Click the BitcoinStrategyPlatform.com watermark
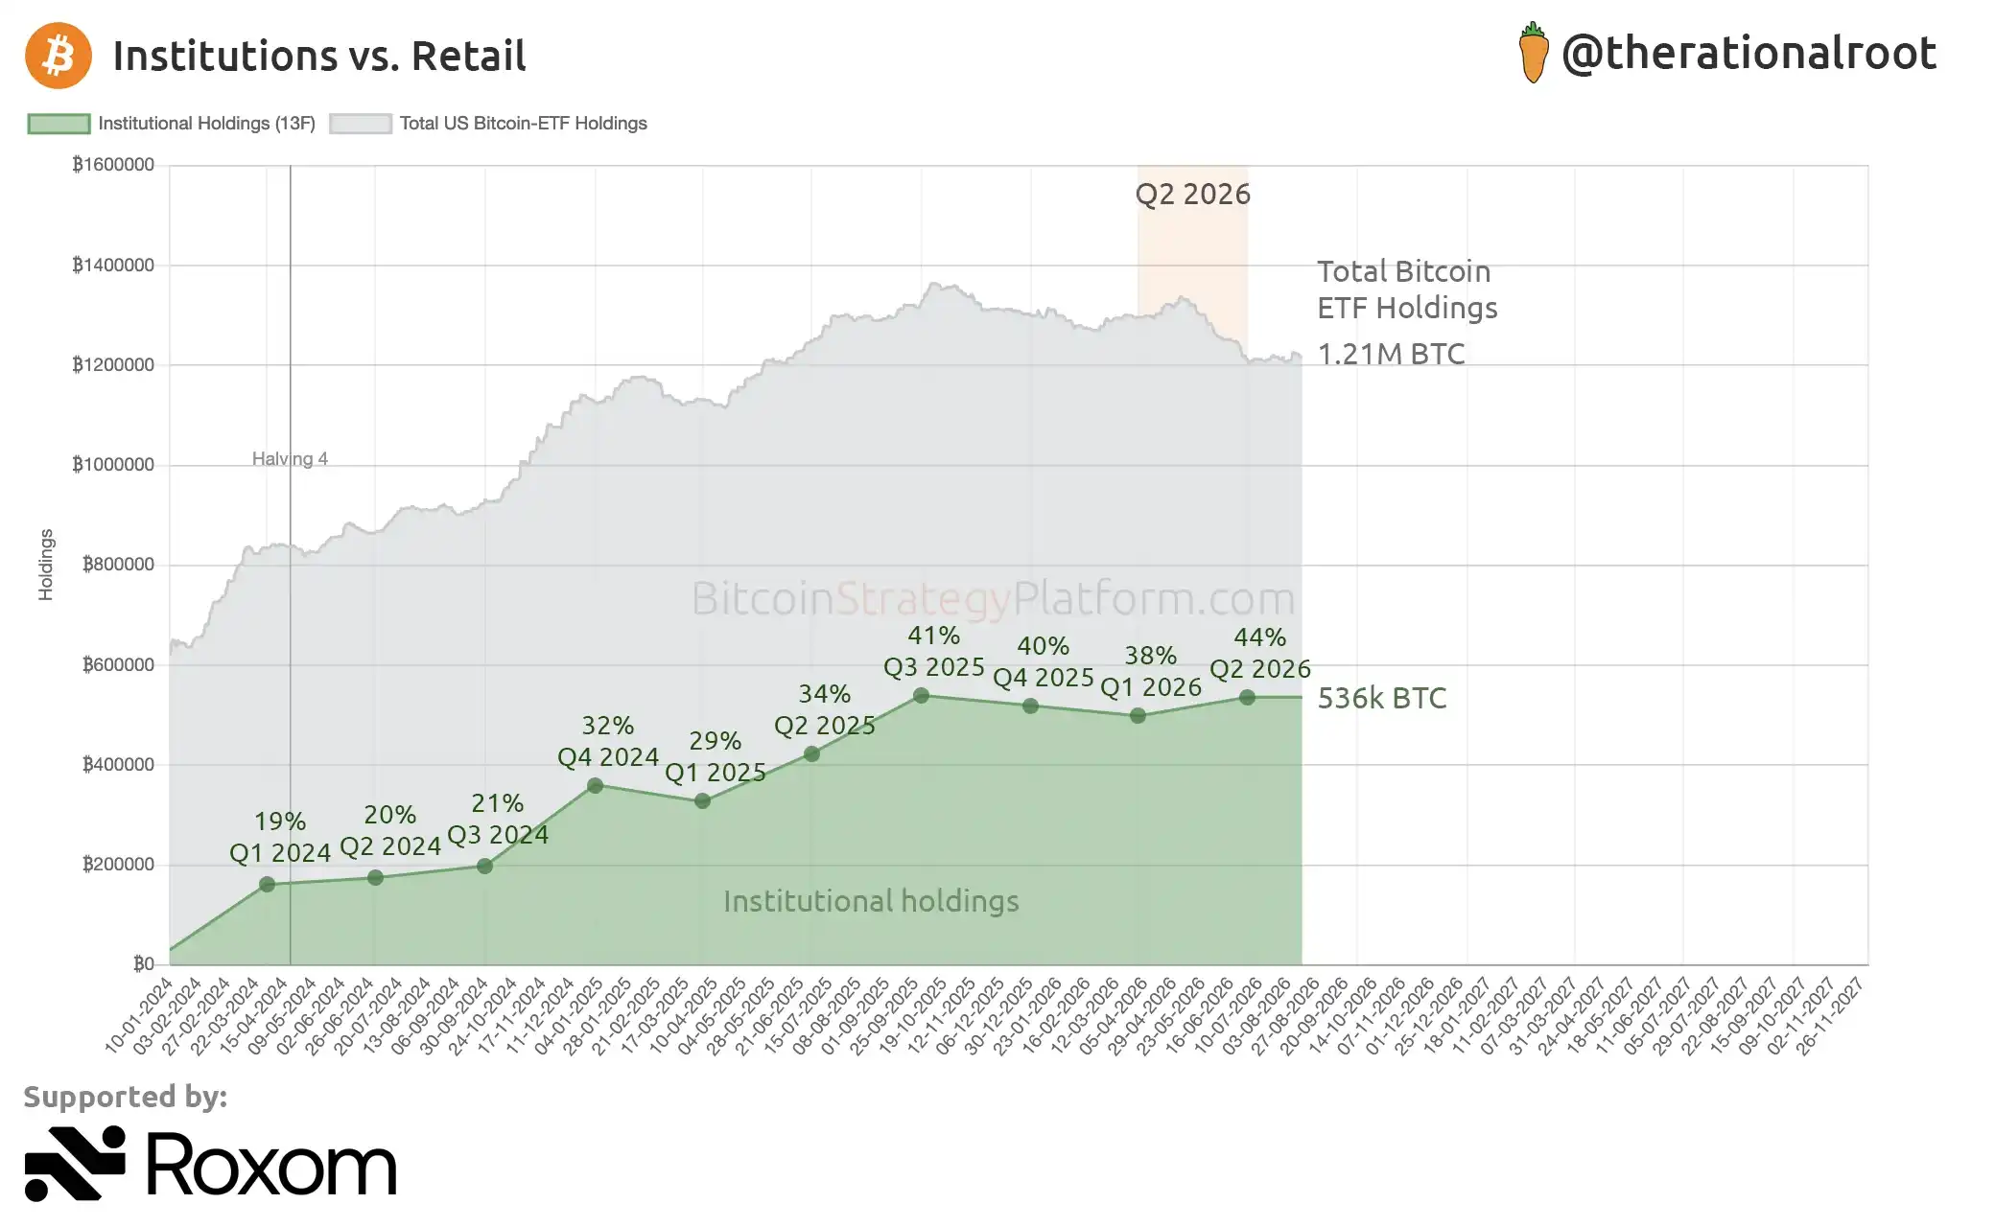Image resolution: width=1995 pixels, height=1227 pixels. click(x=993, y=599)
